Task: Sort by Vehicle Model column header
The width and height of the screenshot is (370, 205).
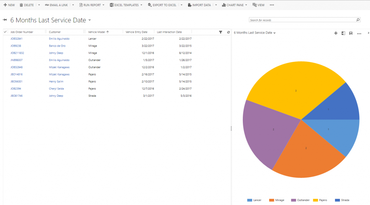Action: click(x=96, y=32)
